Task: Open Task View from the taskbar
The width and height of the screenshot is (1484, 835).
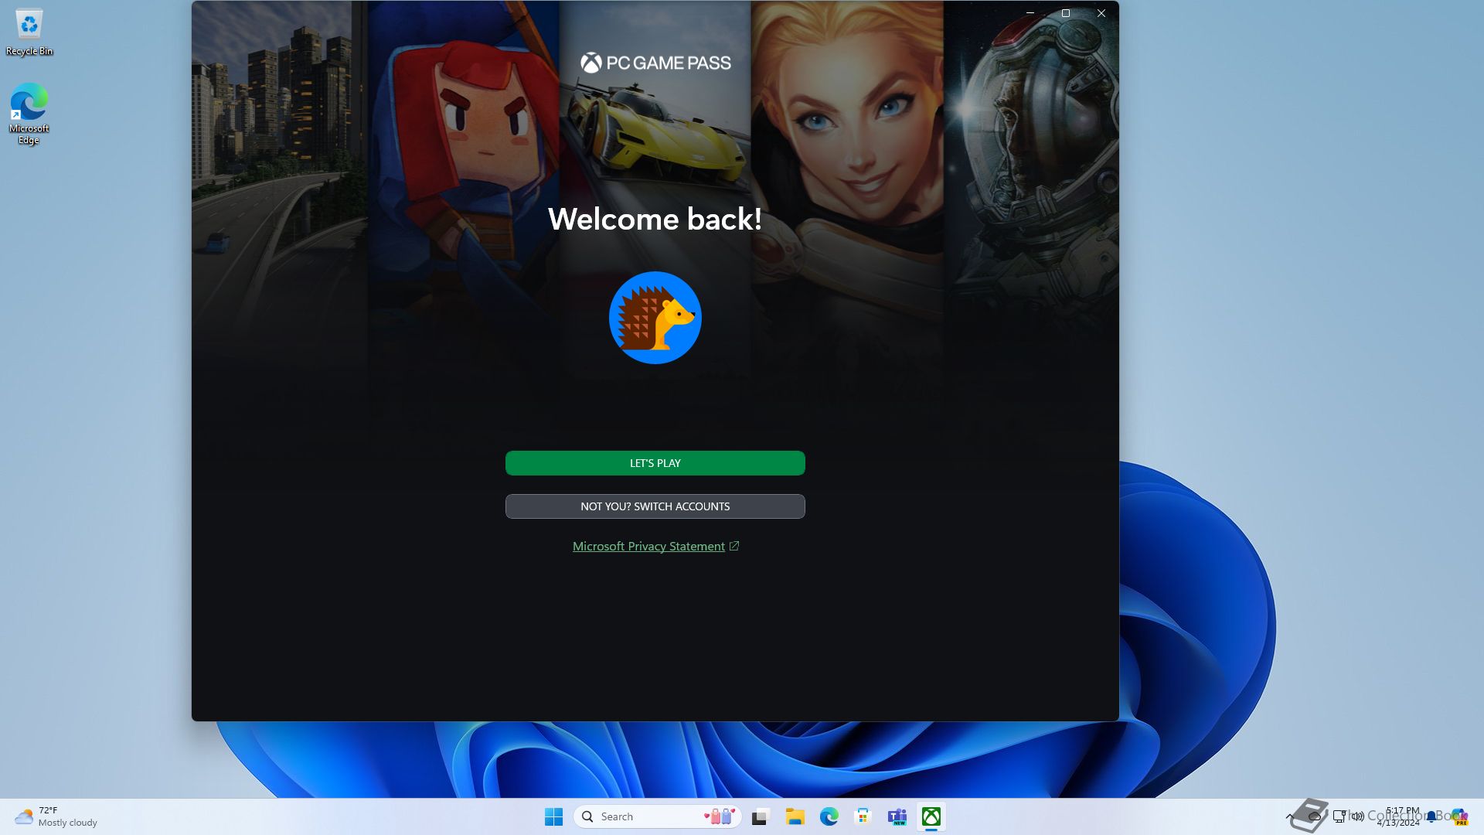Action: (761, 816)
